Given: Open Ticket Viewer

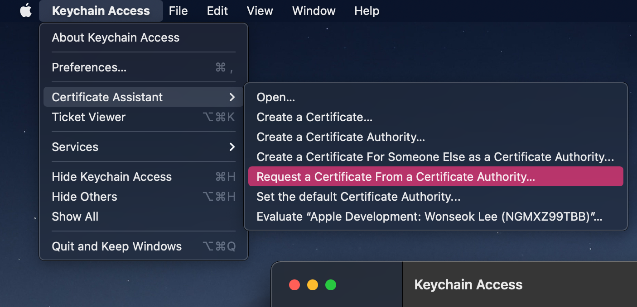Looking at the screenshot, I should coord(144,117).
